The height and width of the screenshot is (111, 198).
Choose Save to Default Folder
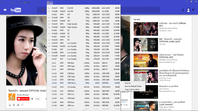133,86
